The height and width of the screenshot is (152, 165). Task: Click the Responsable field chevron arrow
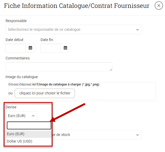pos(137,30)
